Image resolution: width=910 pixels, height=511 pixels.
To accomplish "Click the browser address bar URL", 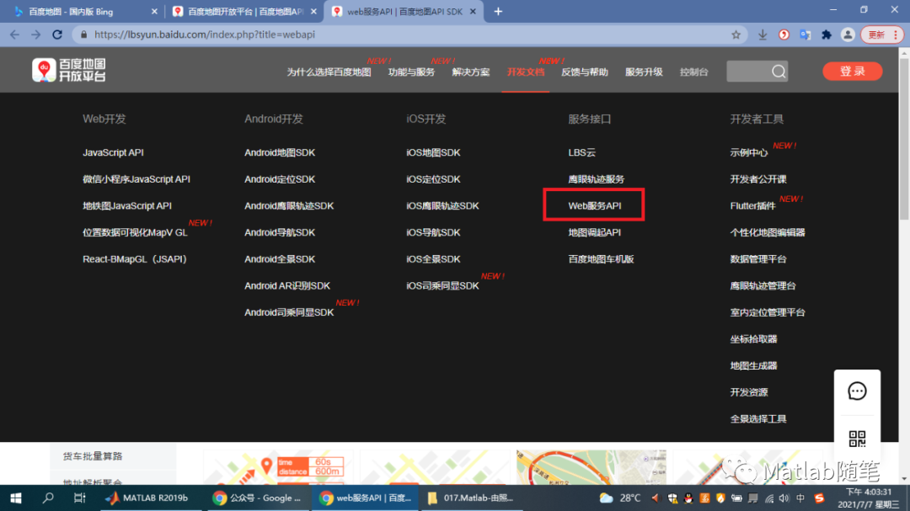I will [204, 35].
